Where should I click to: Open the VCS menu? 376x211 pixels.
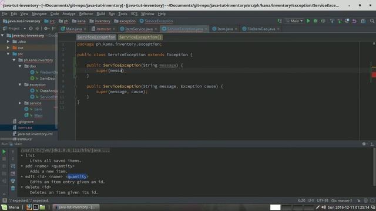click(134, 14)
